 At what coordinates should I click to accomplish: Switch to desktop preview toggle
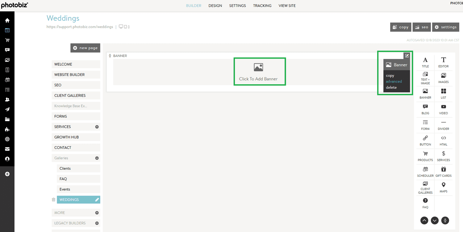(x=121, y=27)
